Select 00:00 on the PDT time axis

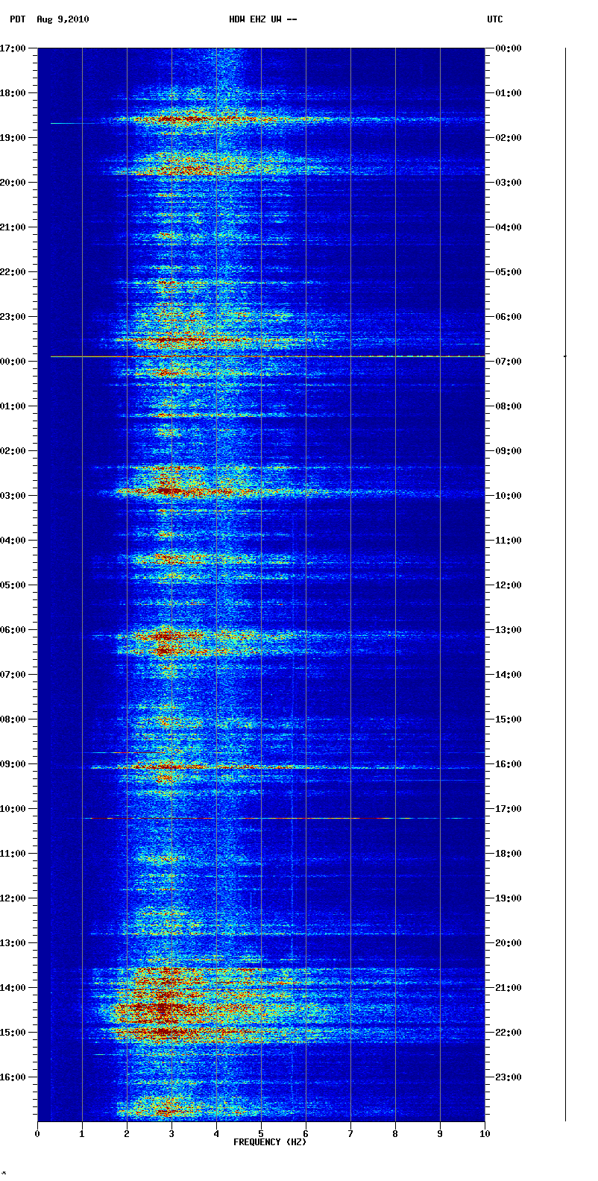13,362
